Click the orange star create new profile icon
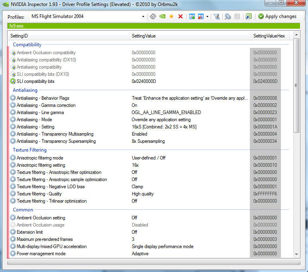Viewport: 308px width, 272px height. point(171,16)
